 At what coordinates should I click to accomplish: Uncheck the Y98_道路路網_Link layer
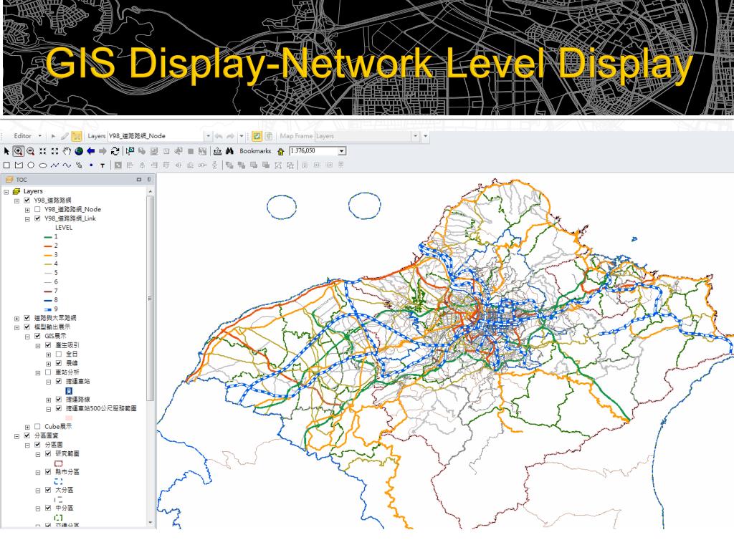(37, 218)
